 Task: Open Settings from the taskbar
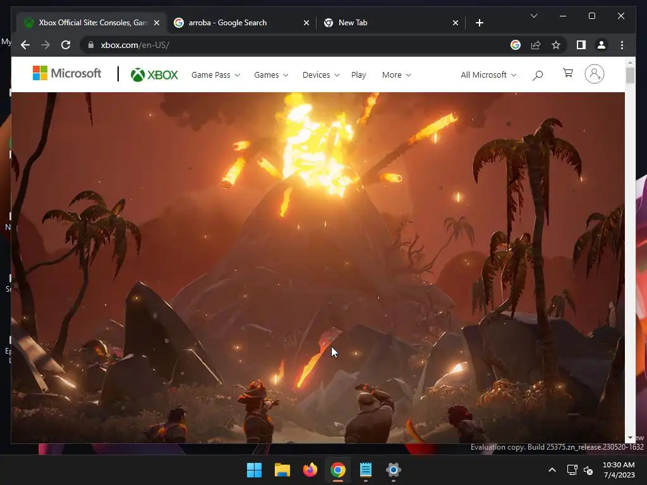[x=393, y=470]
